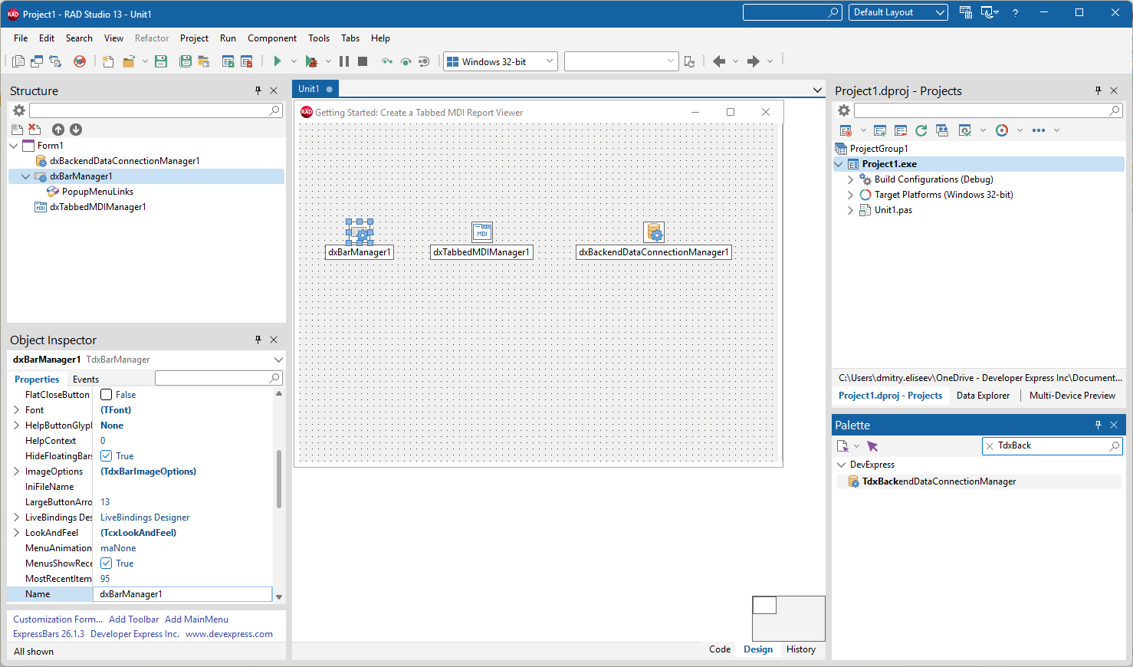
Task: Toggle the HideFloatingBars checkbox
Action: (107, 456)
